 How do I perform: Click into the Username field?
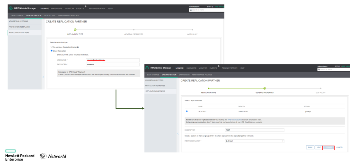coord(113,60)
